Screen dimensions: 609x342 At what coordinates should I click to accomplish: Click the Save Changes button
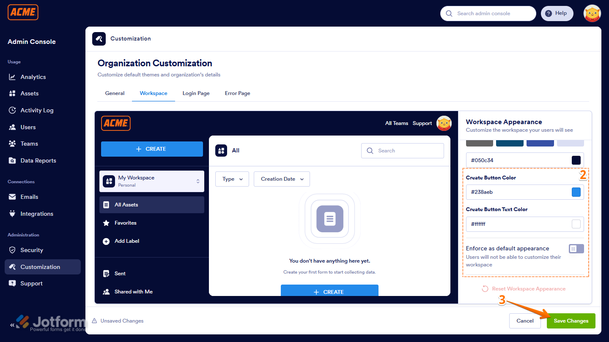(x=571, y=321)
